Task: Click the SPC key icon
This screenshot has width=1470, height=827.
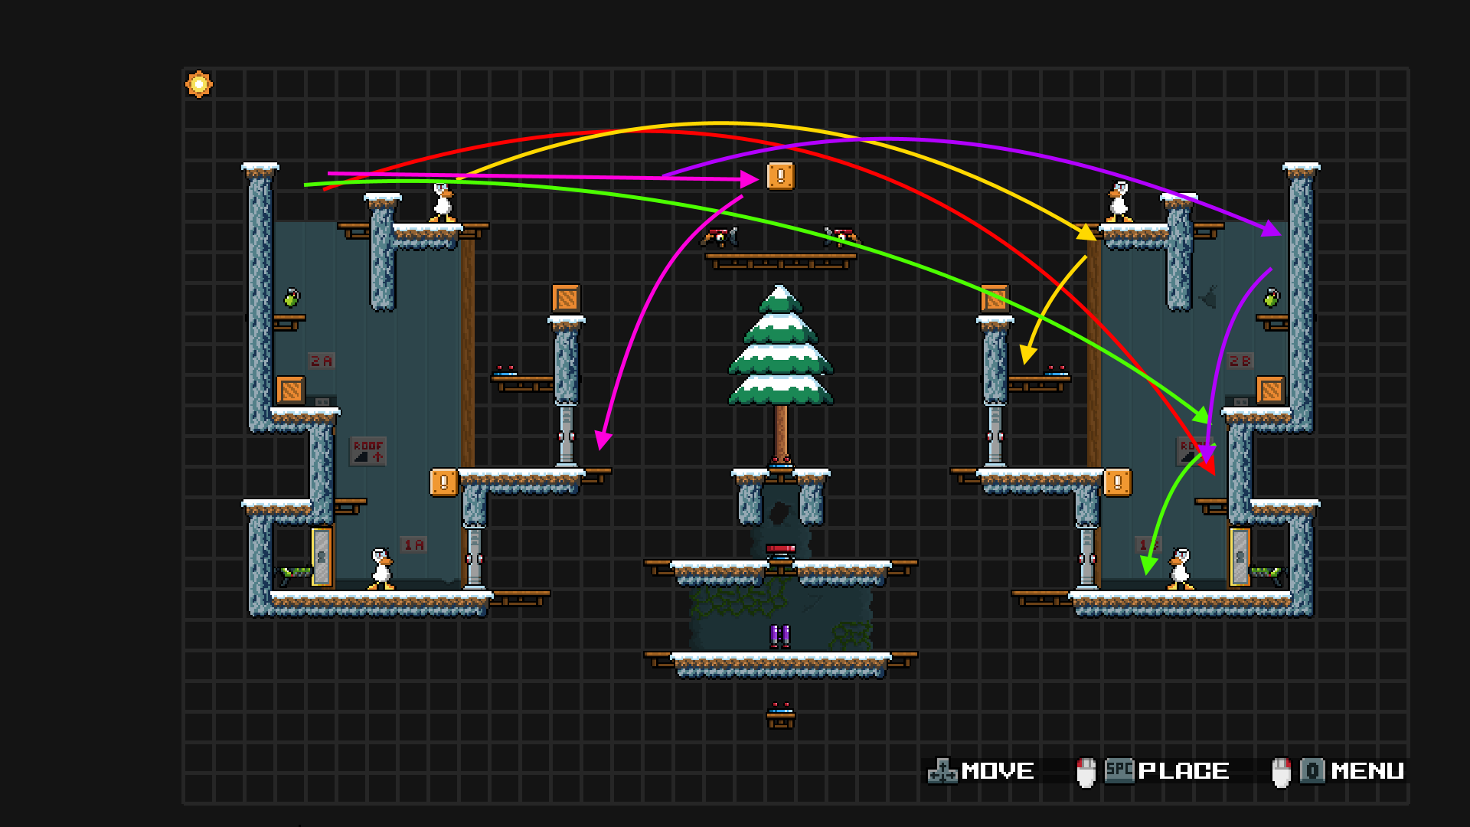Action: pos(1119,770)
